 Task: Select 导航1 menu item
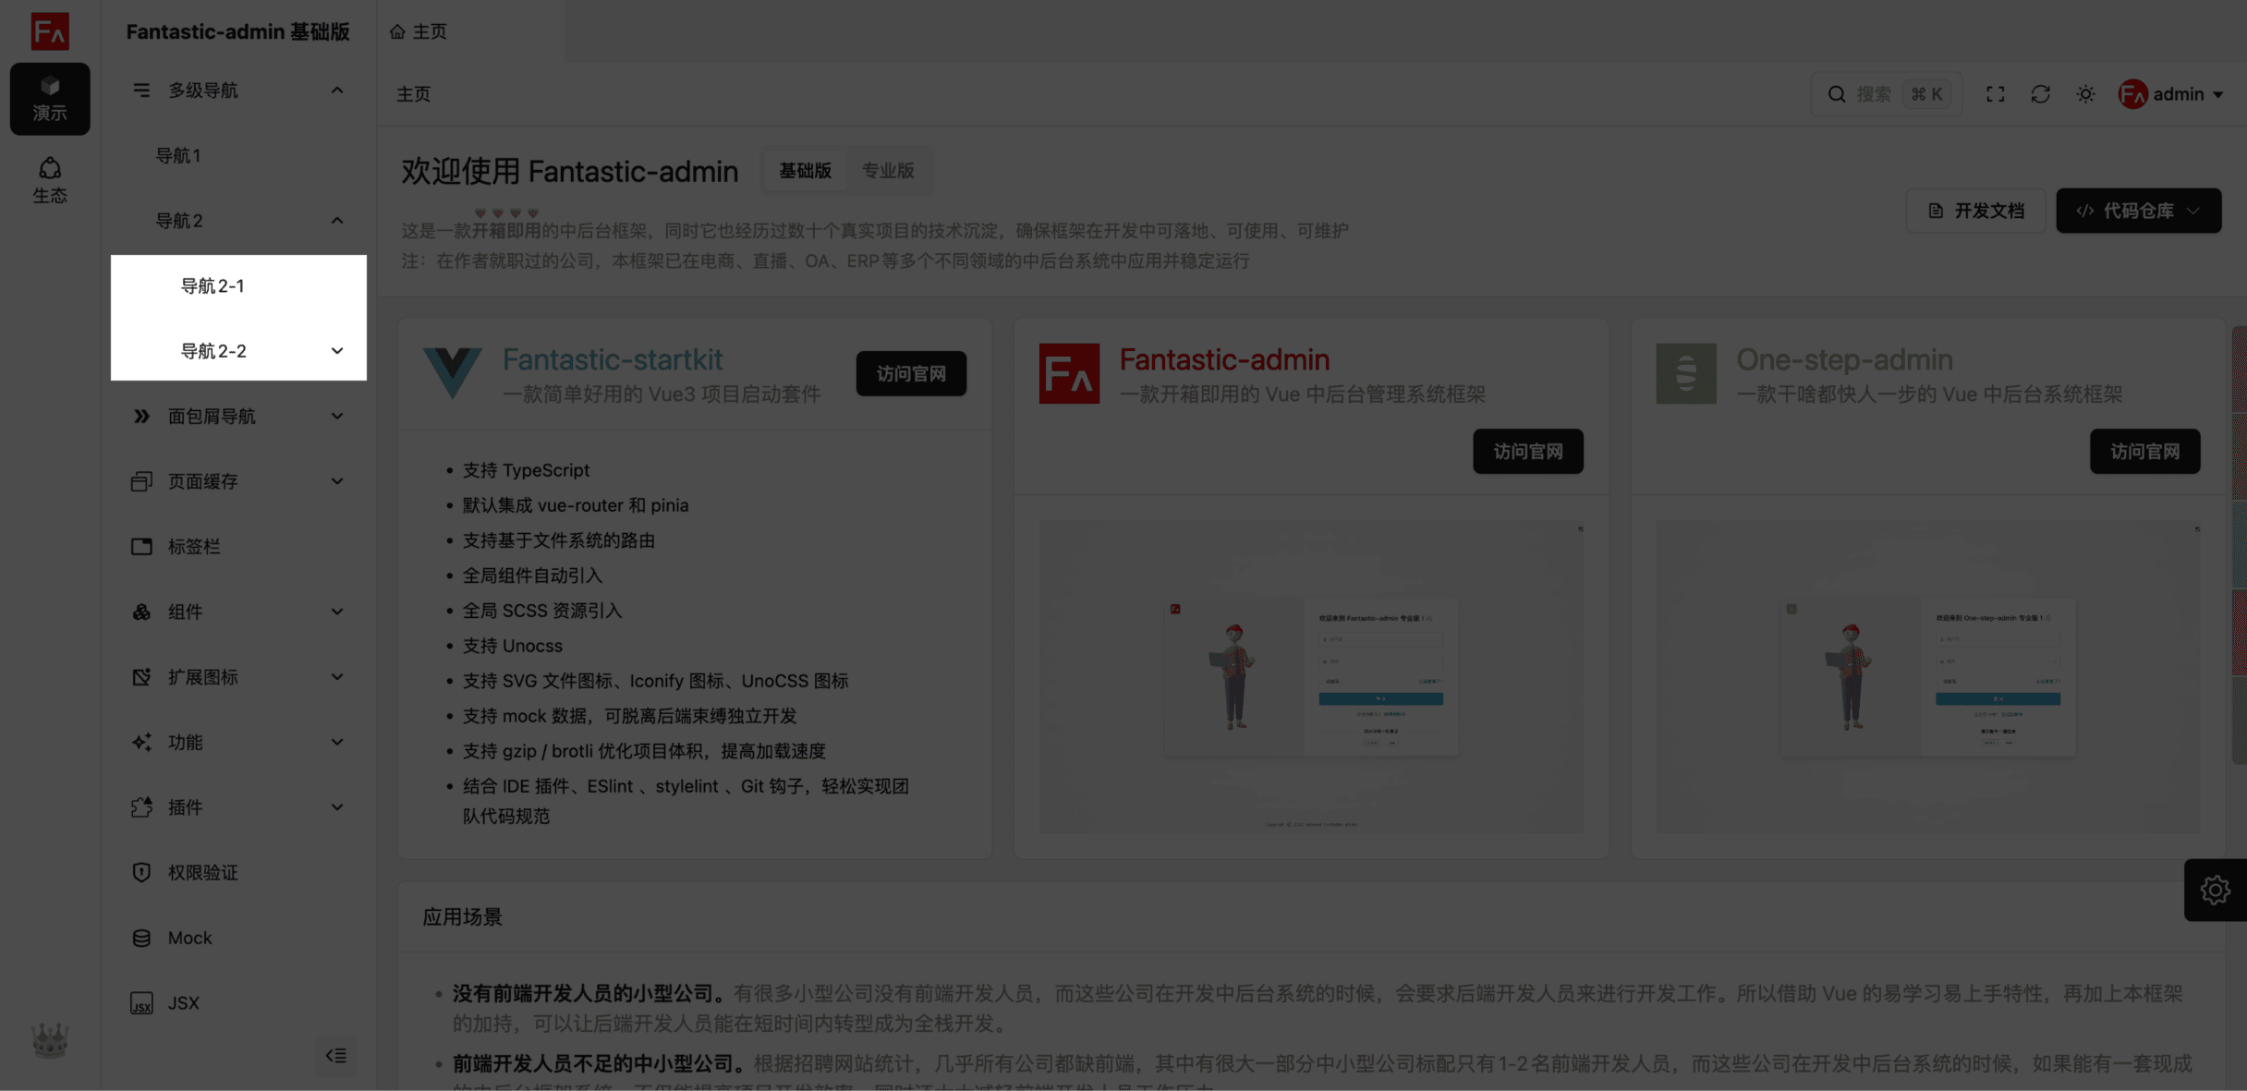238,156
